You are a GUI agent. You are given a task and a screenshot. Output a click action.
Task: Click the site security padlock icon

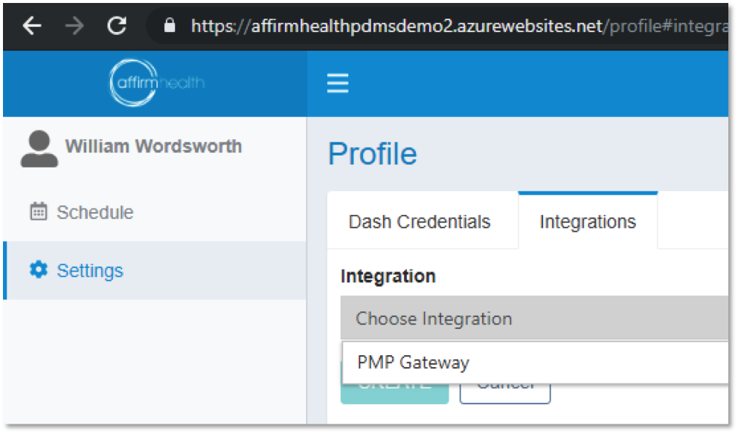point(168,25)
